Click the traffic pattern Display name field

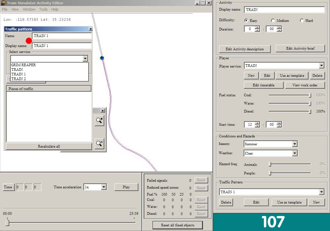[62, 46]
